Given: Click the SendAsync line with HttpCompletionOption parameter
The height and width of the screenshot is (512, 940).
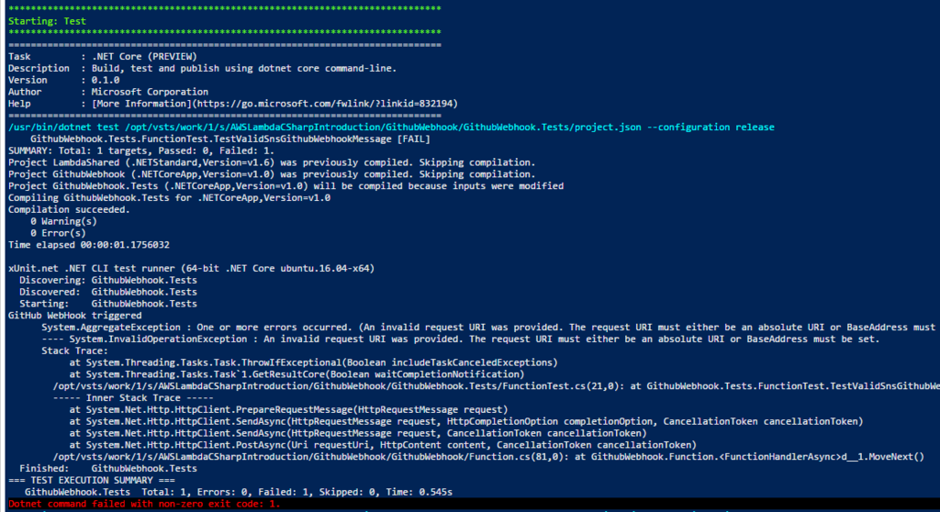Looking at the screenshot, I should [x=465, y=421].
